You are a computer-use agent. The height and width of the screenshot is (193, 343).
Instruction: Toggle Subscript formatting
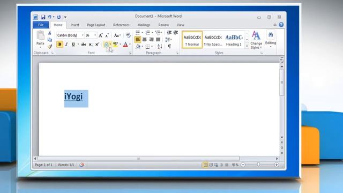[91, 44]
